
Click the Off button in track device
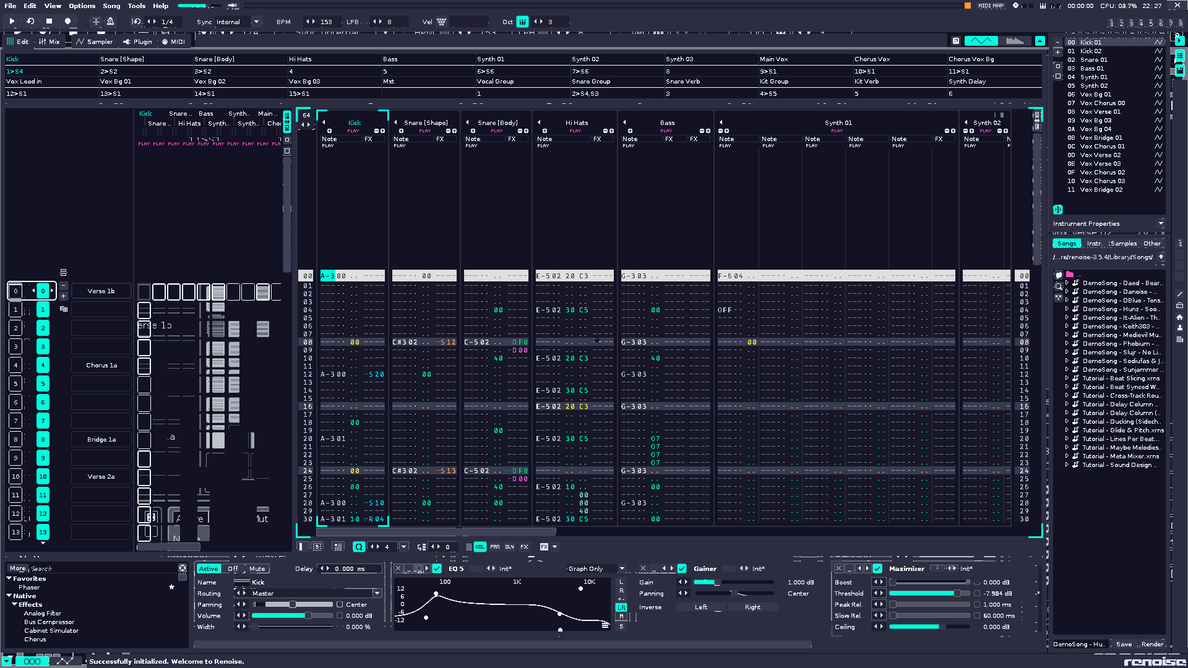(233, 568)
